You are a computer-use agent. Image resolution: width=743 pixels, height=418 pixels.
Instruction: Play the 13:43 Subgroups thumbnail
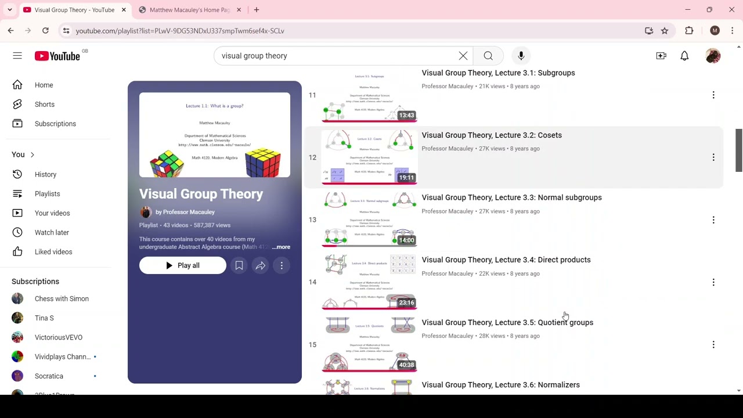[x=369, y=96]
